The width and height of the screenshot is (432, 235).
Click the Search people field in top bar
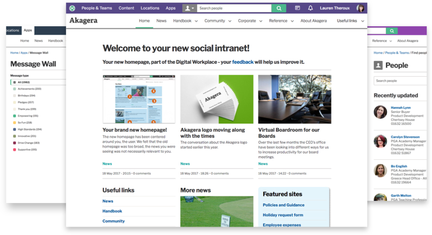coord(234,8)
